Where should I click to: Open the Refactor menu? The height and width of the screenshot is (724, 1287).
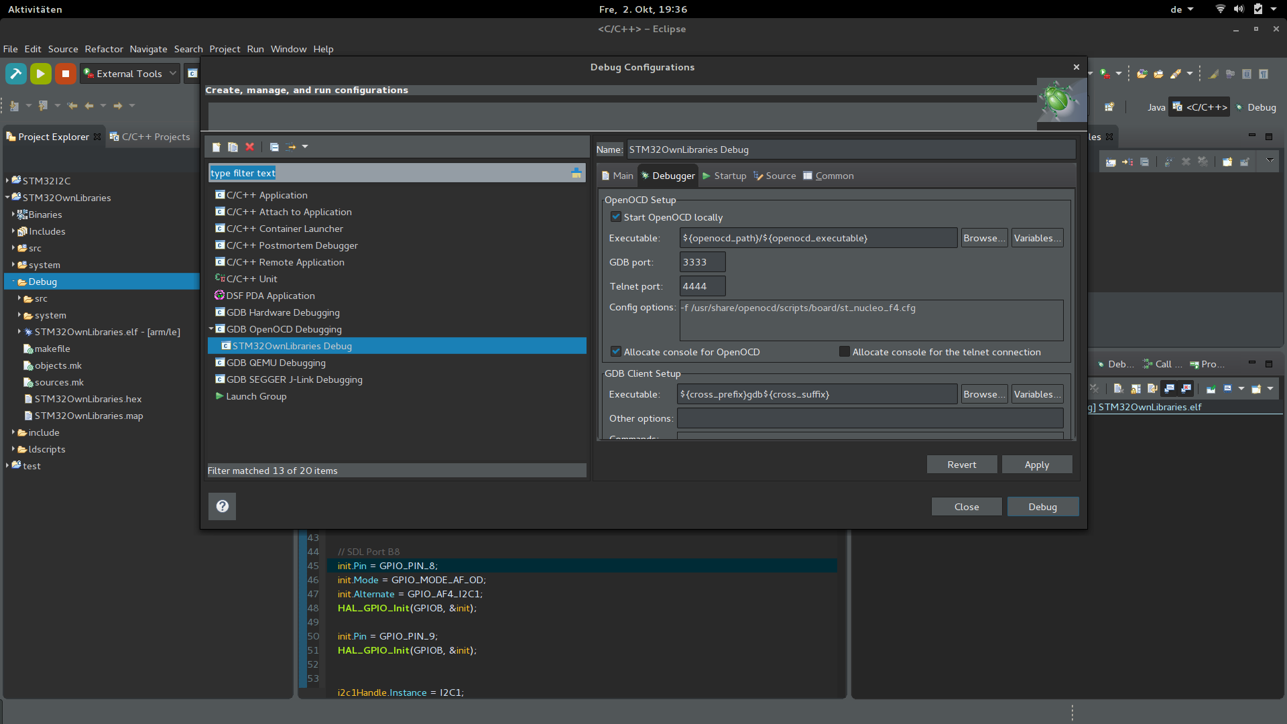104,49
